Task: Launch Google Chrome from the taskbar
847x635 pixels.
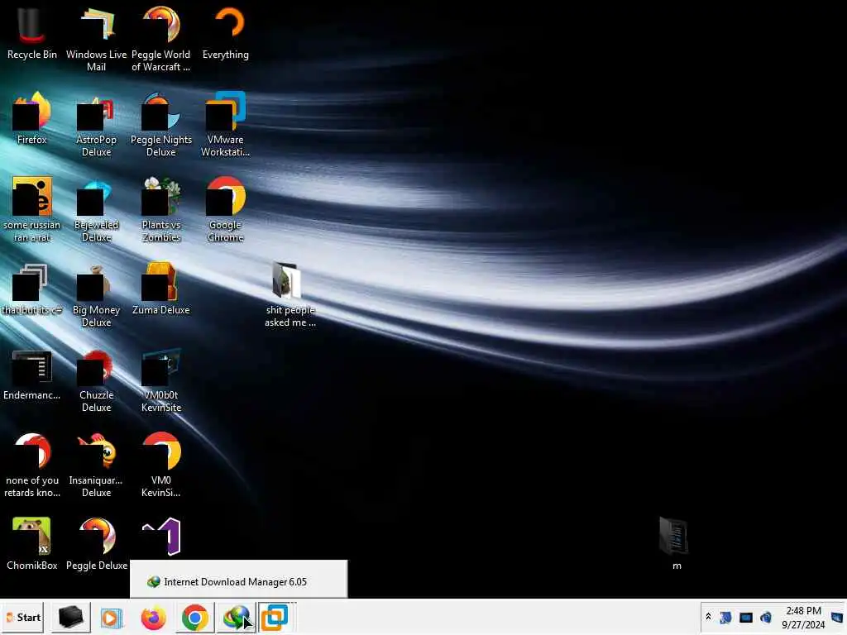Action: point(195,617)
